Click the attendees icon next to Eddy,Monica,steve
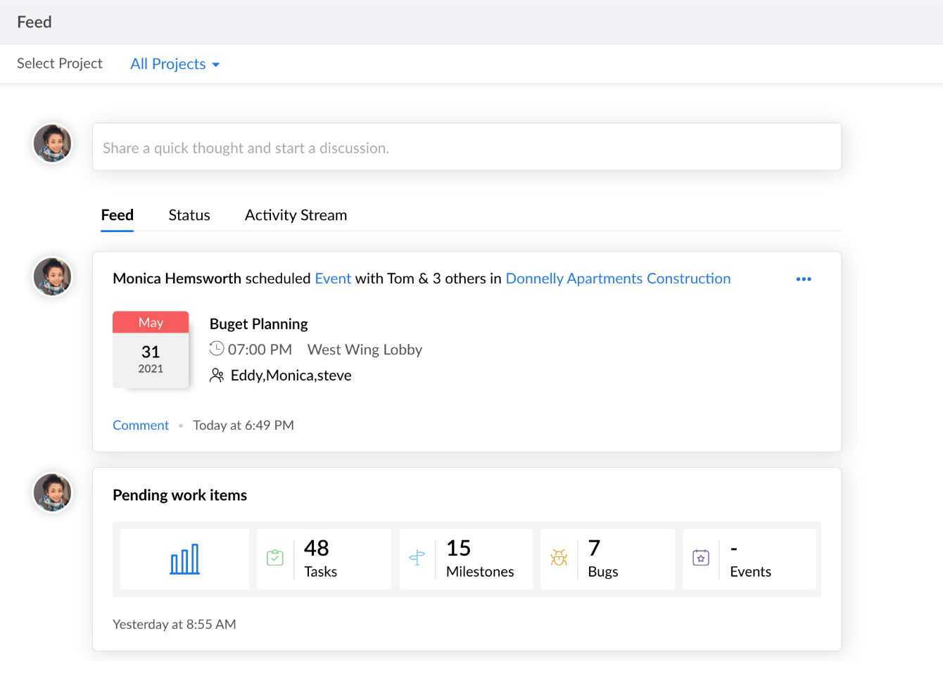The image size is (943, 690). (217, 375)
